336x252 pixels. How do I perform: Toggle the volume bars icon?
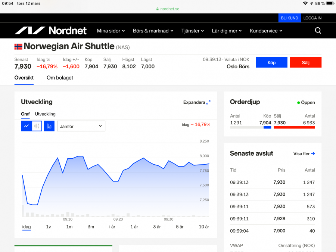click(49, 126)
